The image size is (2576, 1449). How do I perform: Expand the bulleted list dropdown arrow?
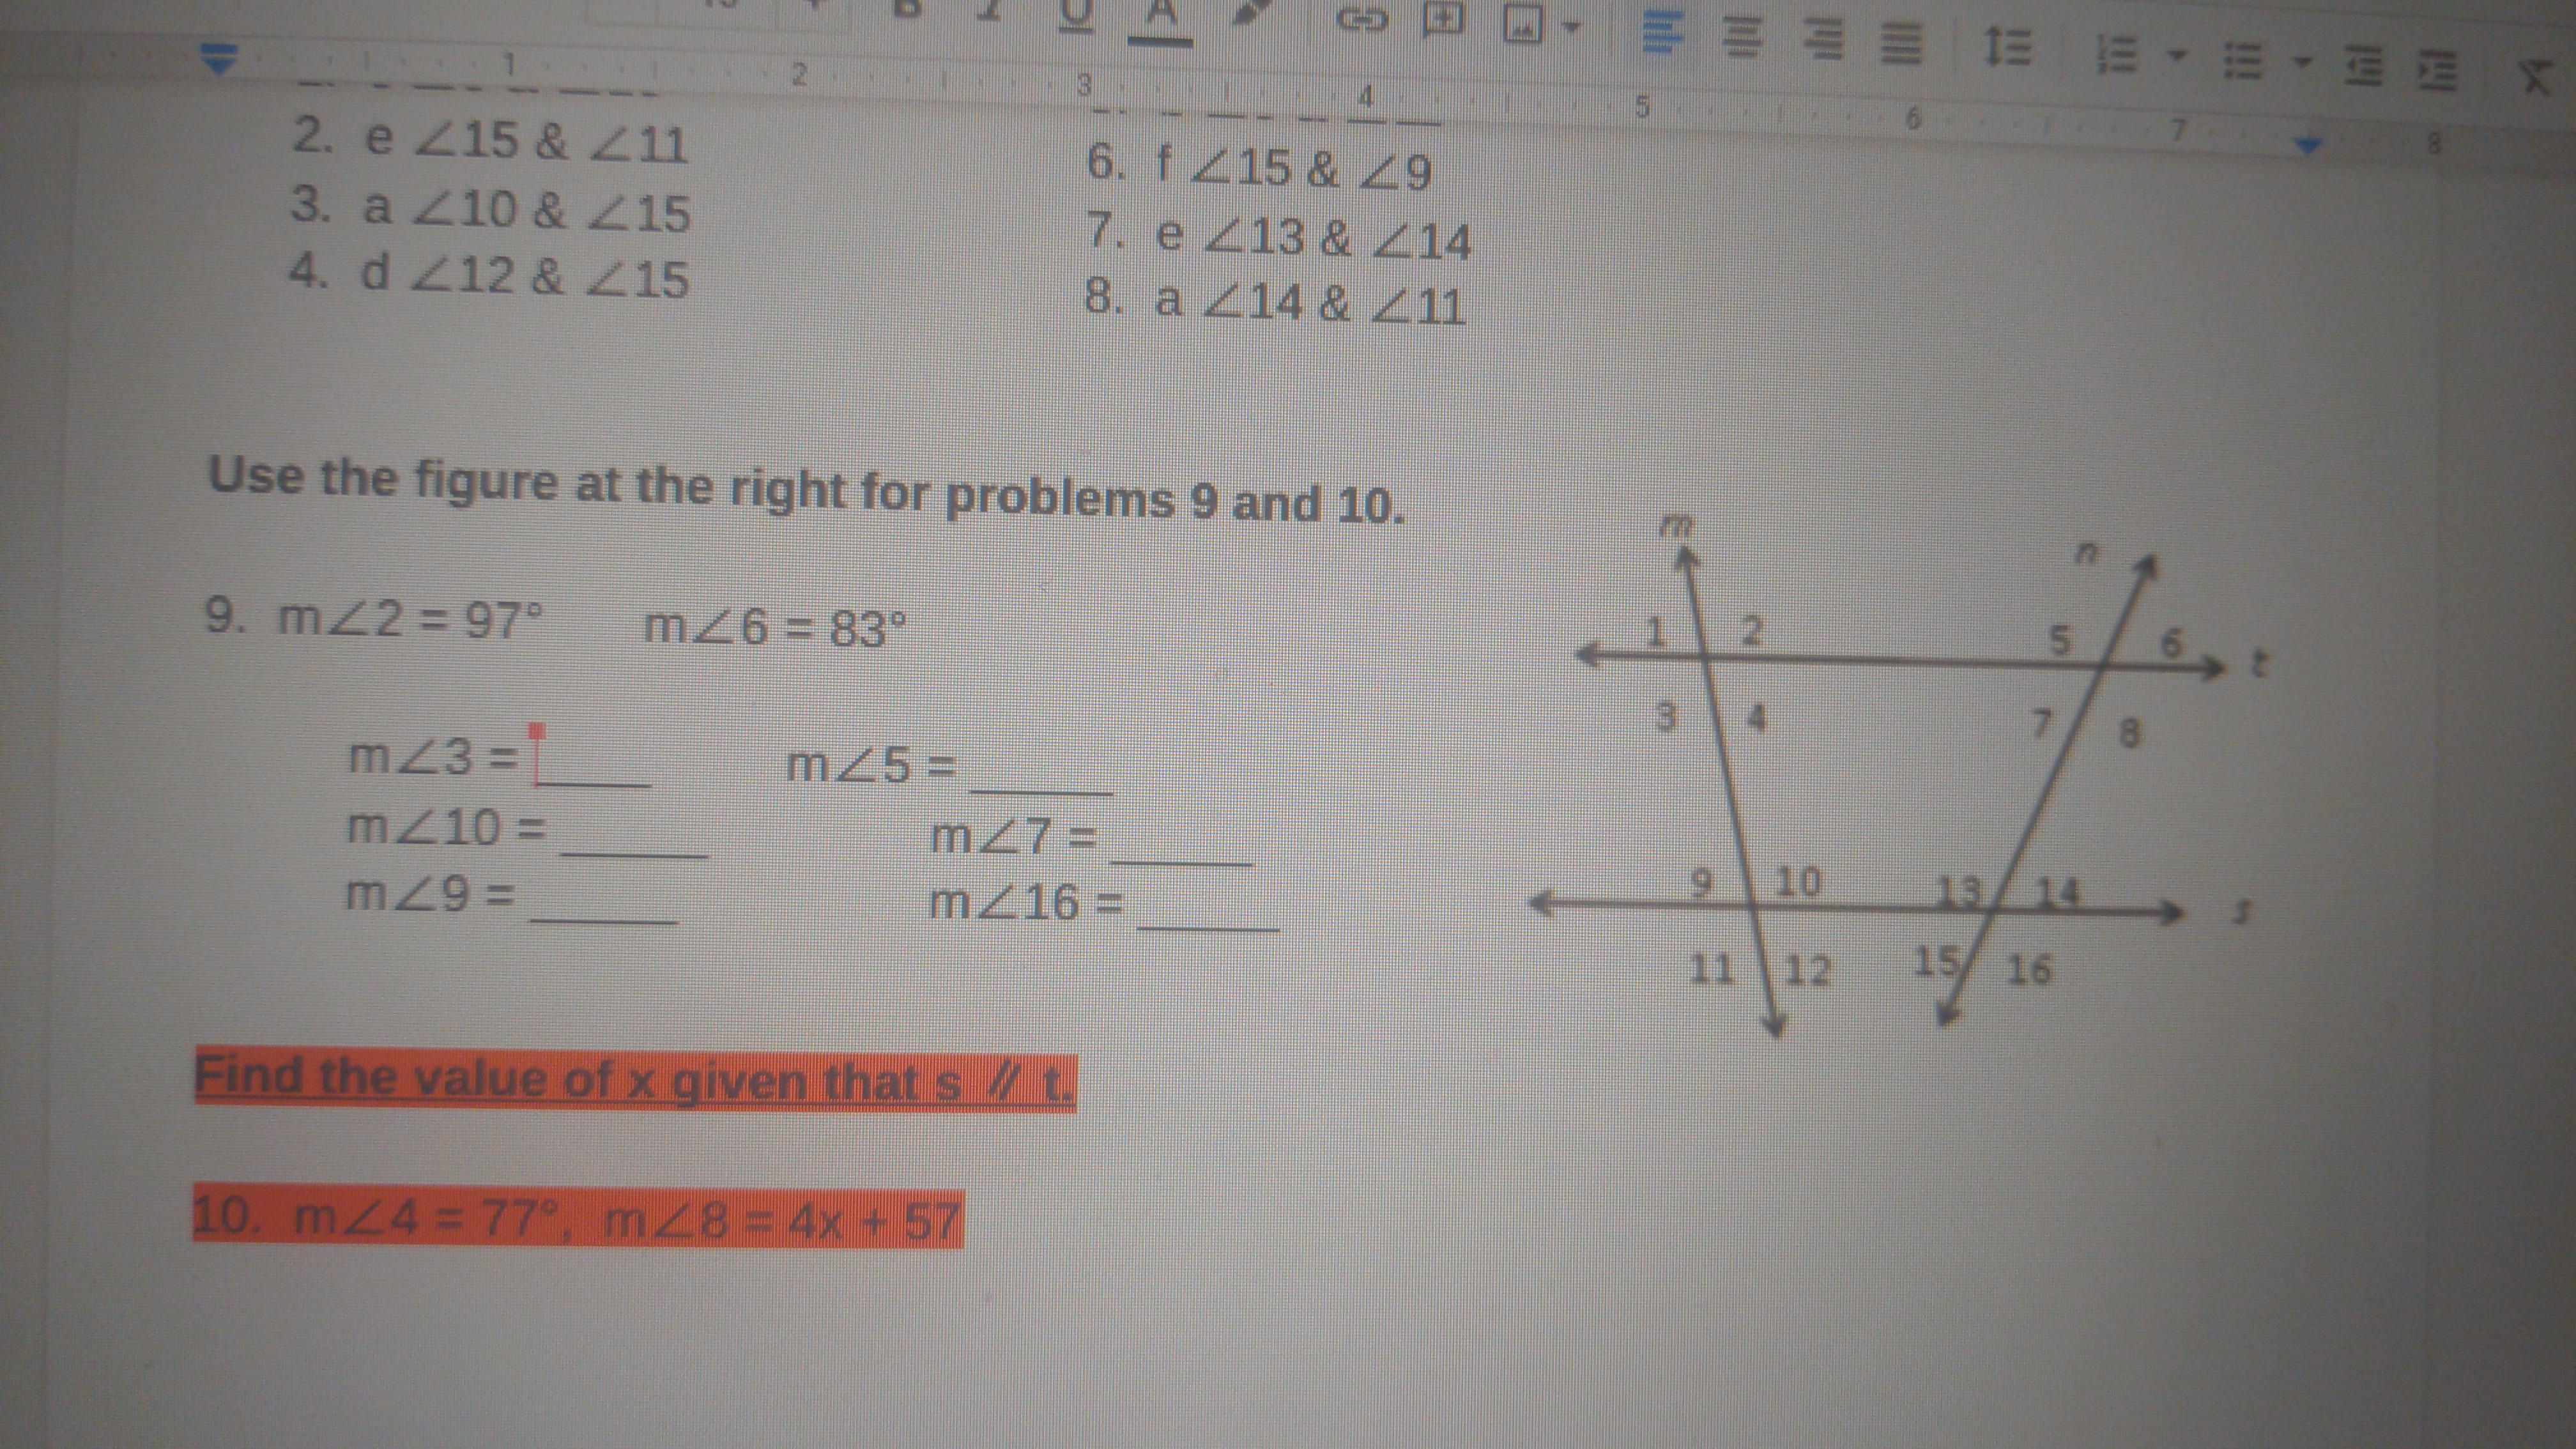point(2303,64)
